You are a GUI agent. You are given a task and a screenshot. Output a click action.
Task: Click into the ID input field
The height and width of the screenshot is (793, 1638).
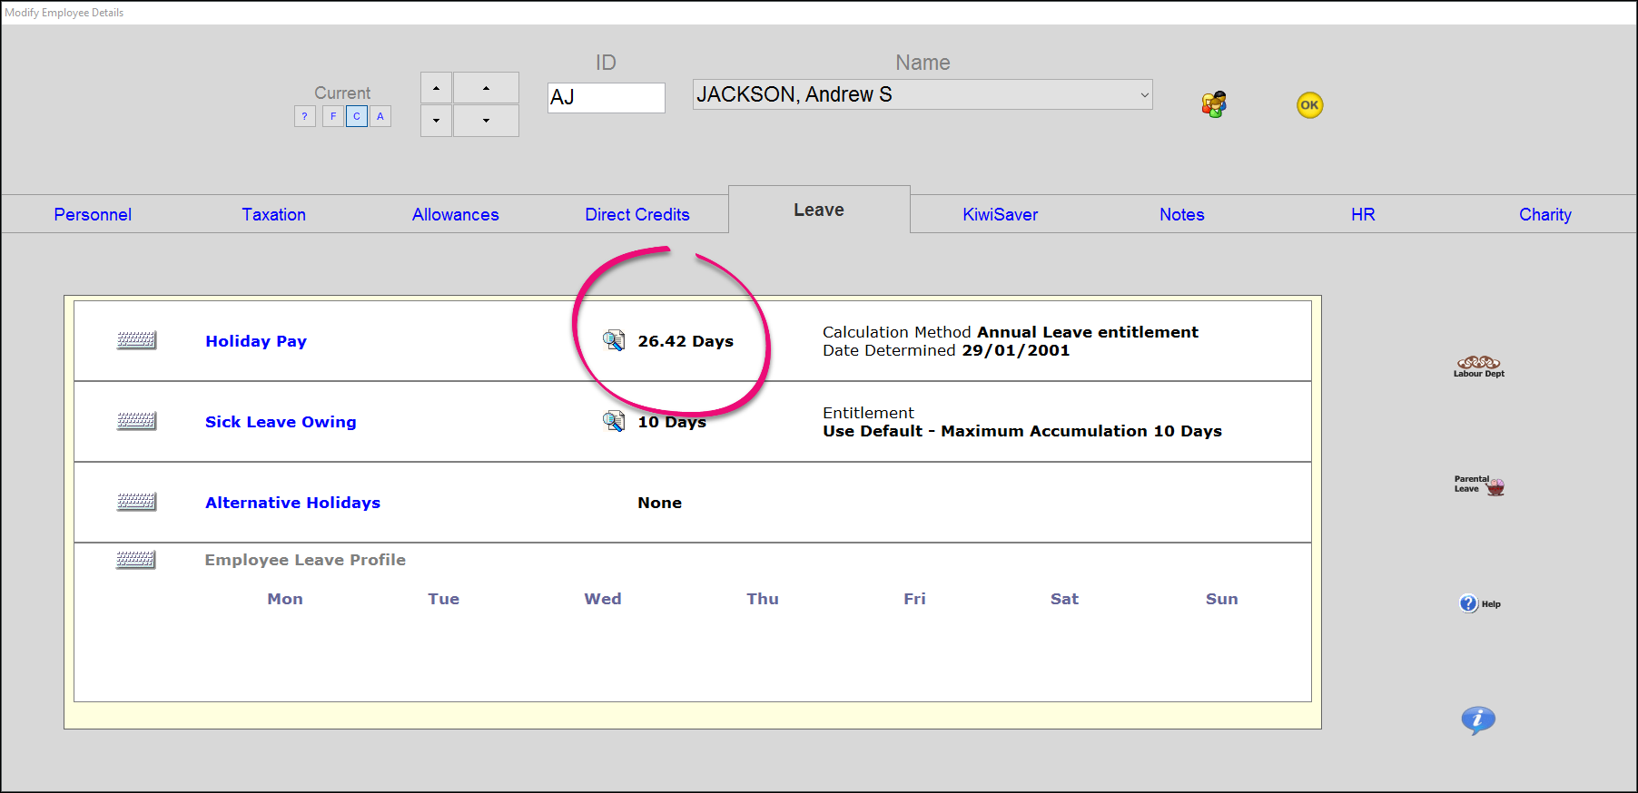click(607, 98)
